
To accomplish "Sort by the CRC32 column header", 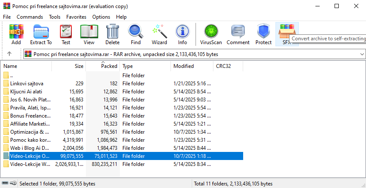I will click(x=228, y=66).
